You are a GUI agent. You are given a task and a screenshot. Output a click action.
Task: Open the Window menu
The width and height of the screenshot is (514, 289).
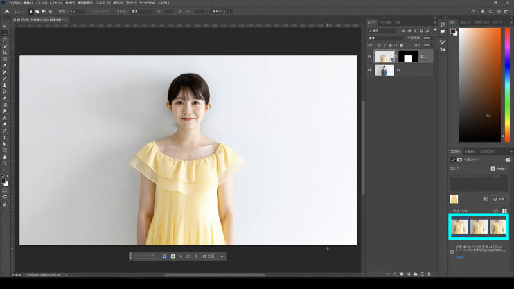point(147,3)
